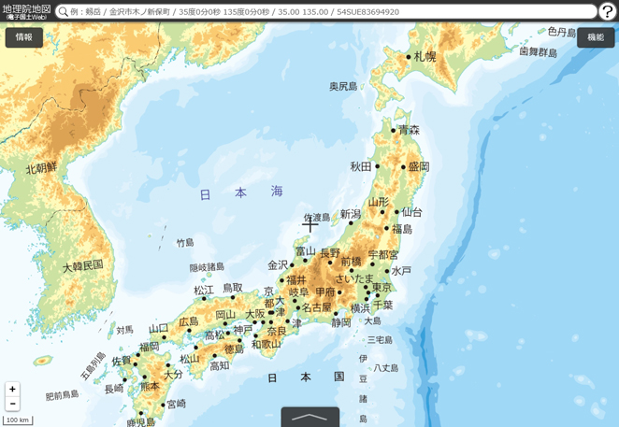Click the 対馬 island label
The image size is (619, 427).
click(x=124, y=330)
